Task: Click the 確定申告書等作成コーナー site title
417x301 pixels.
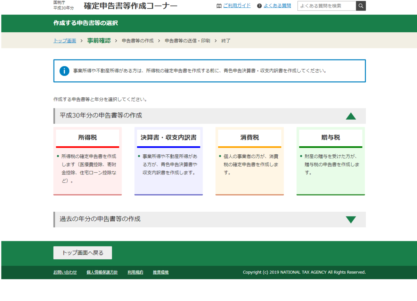Action: point(131,6)
